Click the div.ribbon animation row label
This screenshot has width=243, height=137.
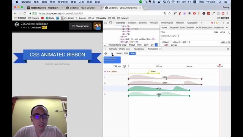coord(110,72)
